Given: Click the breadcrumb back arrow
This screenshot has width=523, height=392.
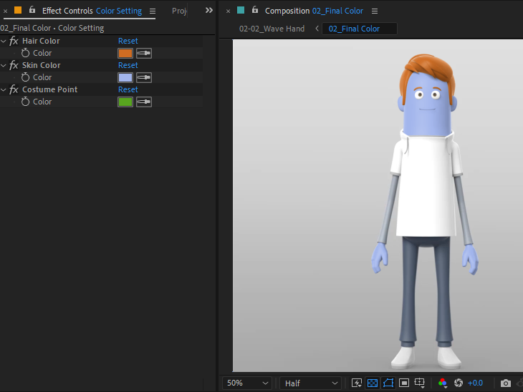Looking at the screenshot, I should click(317, 29).
